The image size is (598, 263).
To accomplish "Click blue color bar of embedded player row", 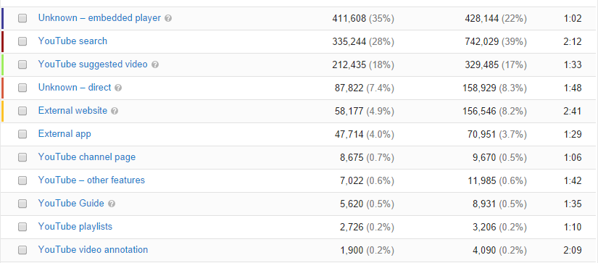I will (2, 18).
